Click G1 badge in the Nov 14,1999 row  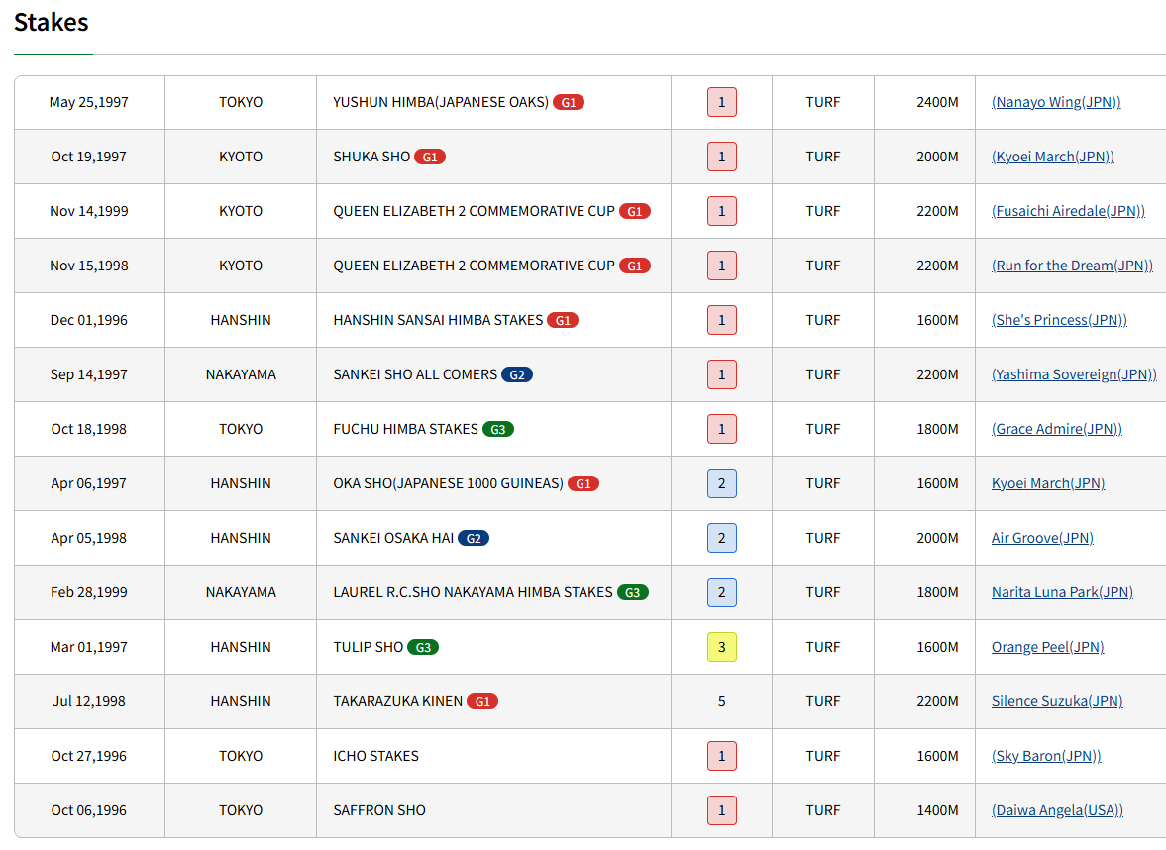tap(635, 211)
